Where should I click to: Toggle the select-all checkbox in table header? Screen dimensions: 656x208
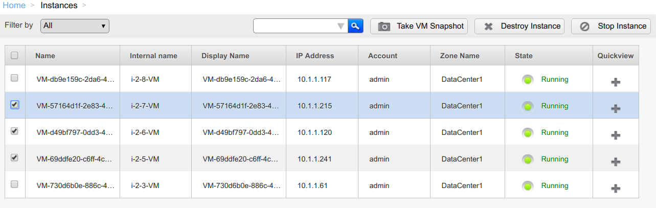coord(14,55)
